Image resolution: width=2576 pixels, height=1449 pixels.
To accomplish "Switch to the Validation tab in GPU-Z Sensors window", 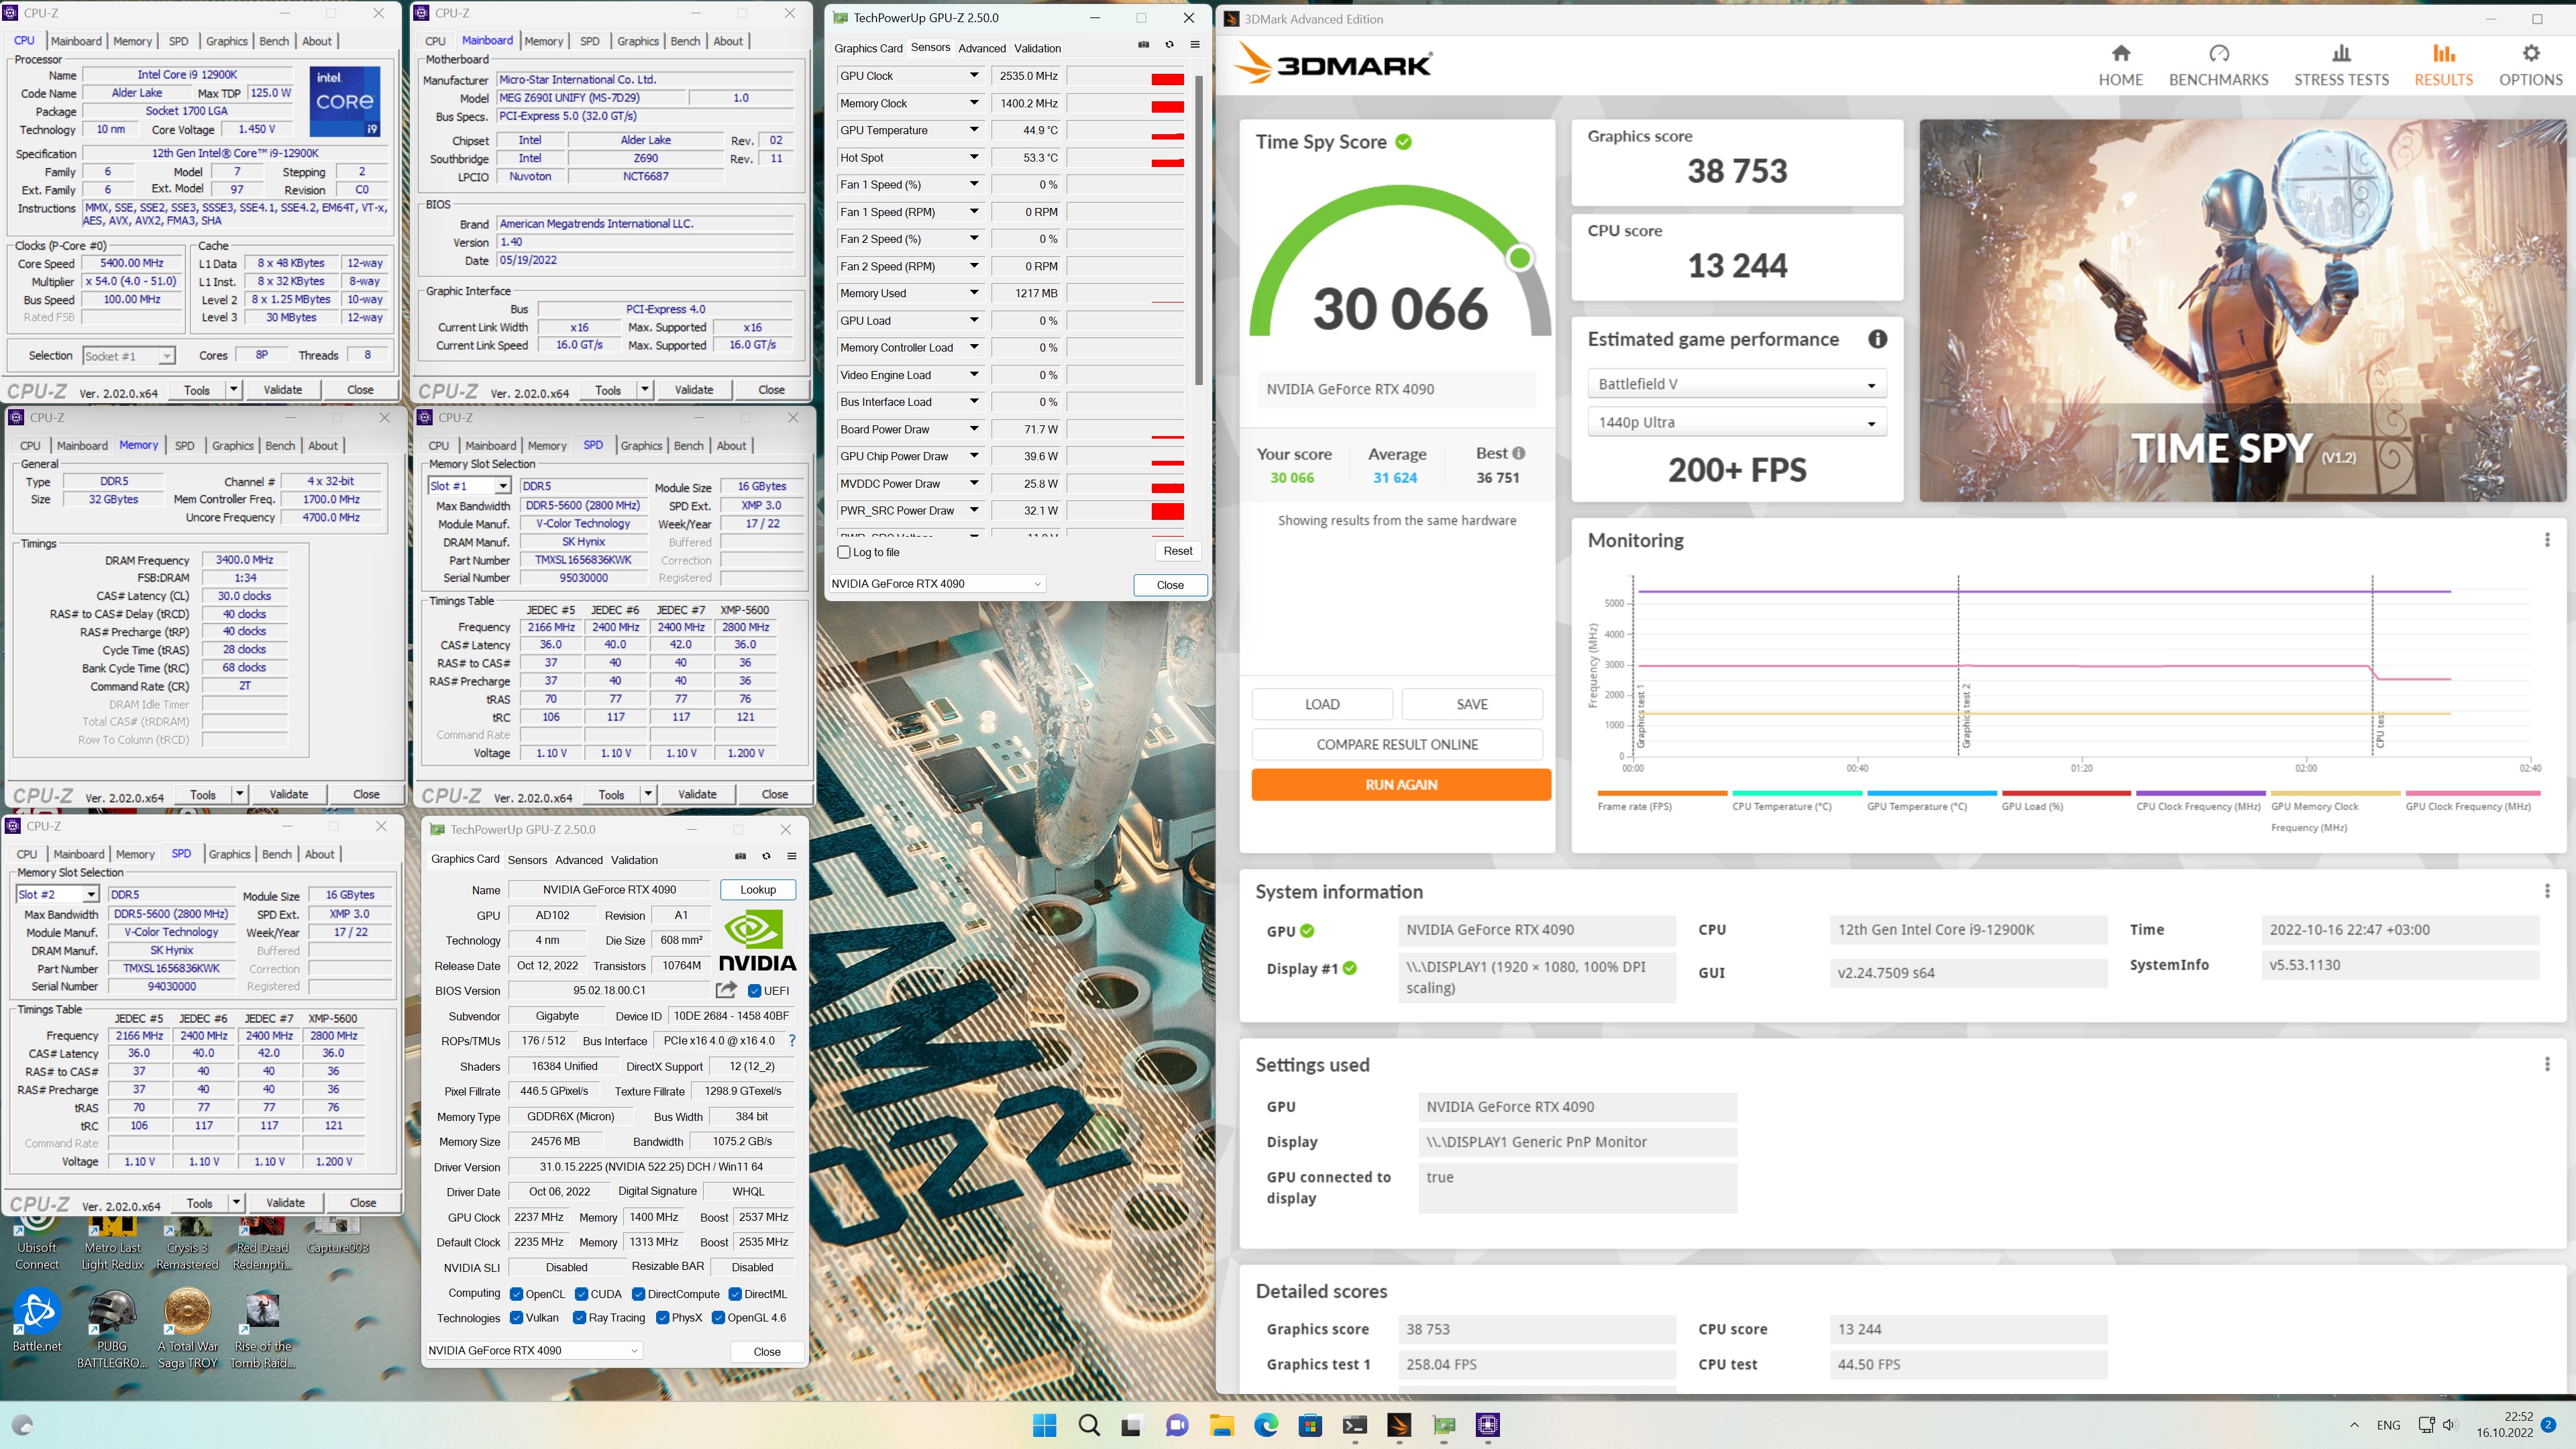I will coord(1037,48).
